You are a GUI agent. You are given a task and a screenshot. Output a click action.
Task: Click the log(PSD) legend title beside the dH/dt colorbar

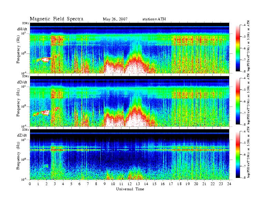pos(249,46)
